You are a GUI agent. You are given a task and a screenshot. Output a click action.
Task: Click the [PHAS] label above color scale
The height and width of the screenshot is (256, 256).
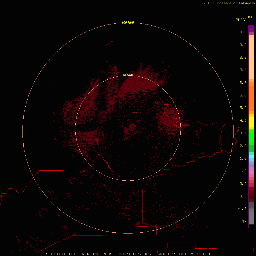(x=240, y=20)
